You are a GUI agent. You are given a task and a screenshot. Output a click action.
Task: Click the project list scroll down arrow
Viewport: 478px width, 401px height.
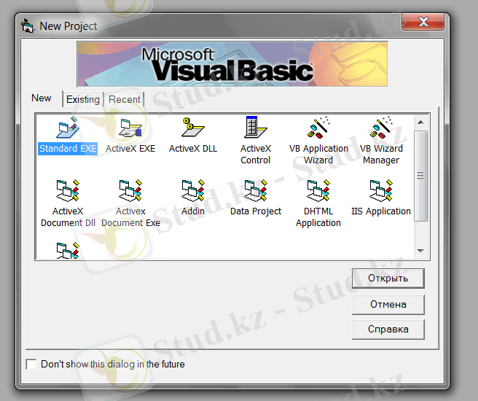point(420,251)
